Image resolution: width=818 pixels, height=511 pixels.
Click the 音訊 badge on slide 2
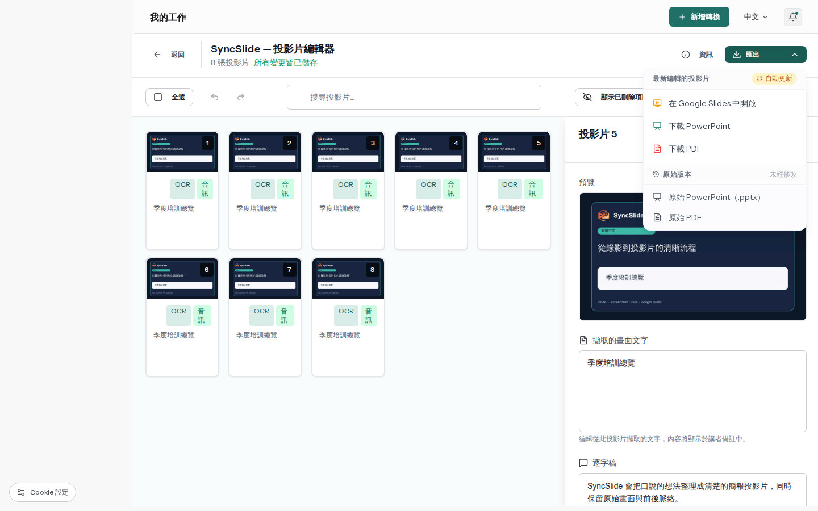click(285, 189)
